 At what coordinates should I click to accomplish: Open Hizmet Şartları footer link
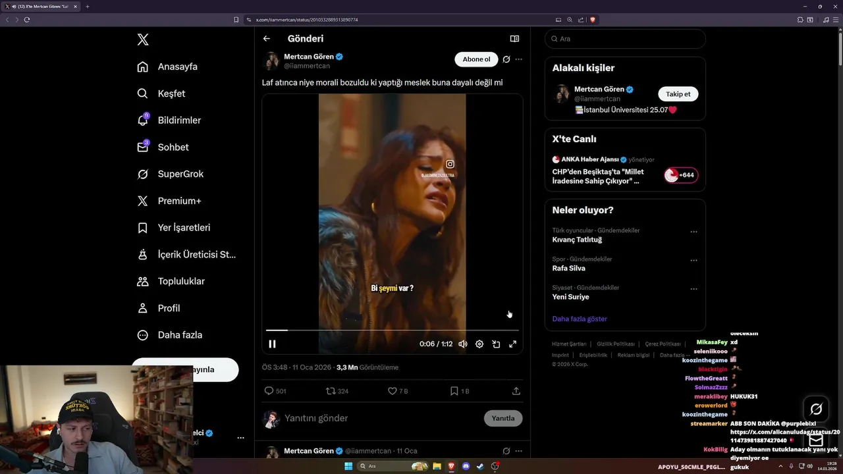pyautogui.click(x=569, y=344)
